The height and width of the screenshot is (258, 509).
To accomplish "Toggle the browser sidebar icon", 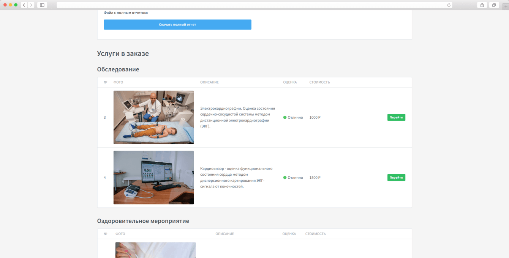I will [x=42, y=5].
